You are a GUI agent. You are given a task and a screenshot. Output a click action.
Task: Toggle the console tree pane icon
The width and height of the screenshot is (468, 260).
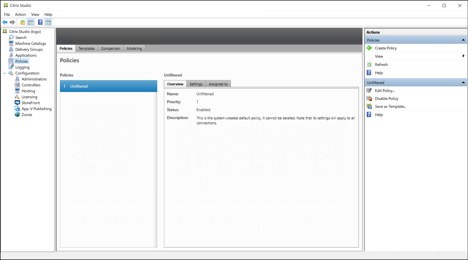click(x=31, y=22)
